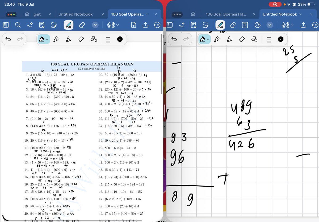Open microphone recording menu in left window

113,25
